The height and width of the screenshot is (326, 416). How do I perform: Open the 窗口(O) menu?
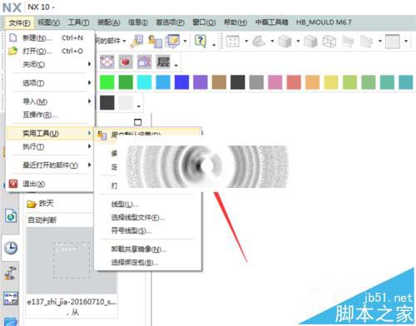tap(204, 22)
